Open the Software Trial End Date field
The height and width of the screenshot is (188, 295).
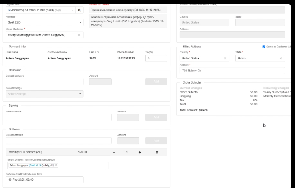[x=45, y=180]
